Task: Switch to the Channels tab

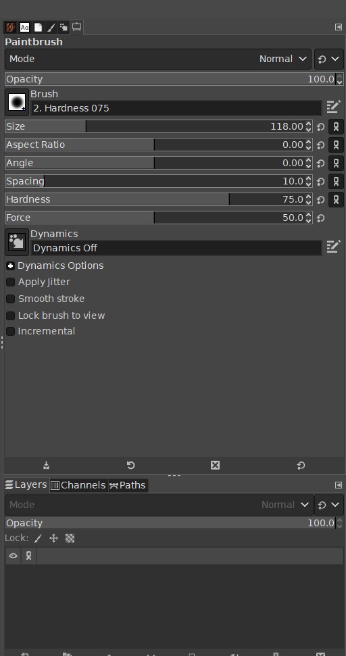Action: point(78,485)
